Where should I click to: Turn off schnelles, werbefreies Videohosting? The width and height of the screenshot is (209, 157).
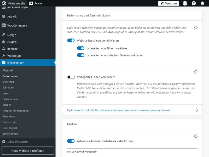(71, 141)
